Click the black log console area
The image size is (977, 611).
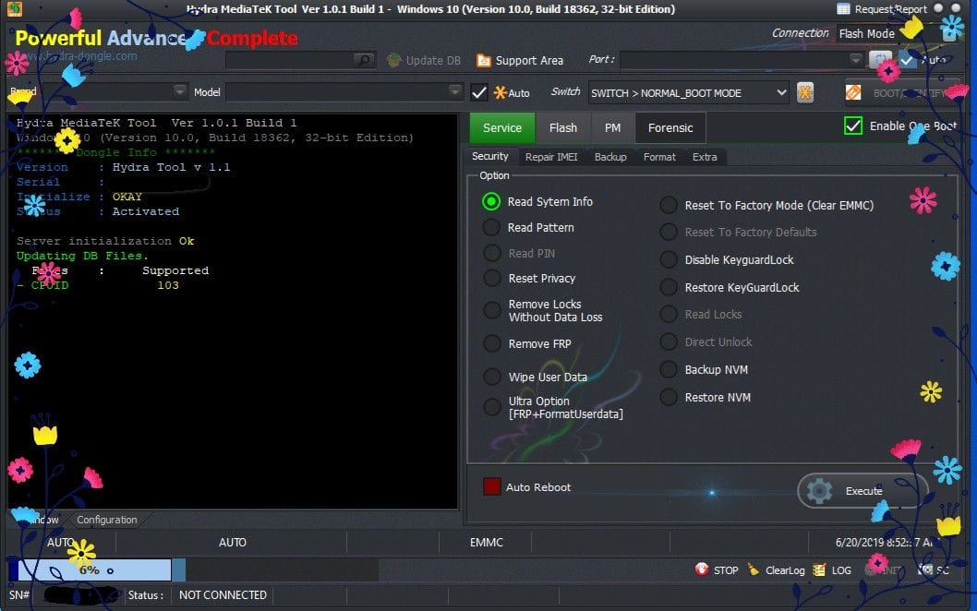233,311
